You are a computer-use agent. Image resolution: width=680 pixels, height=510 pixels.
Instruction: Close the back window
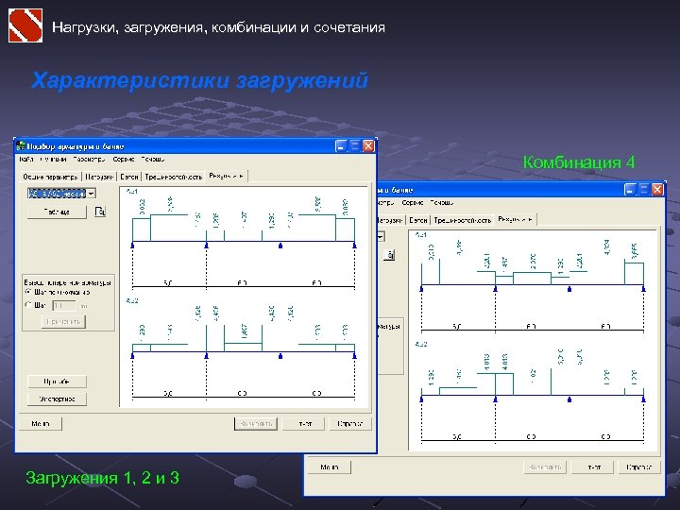point(657,190)
